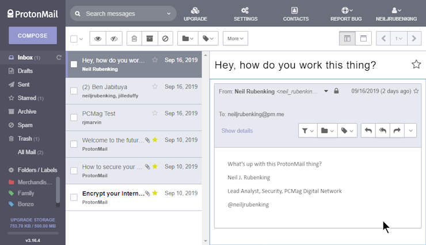Click attachment paperclip on Encrypt your Intern… email

(147, 193)
